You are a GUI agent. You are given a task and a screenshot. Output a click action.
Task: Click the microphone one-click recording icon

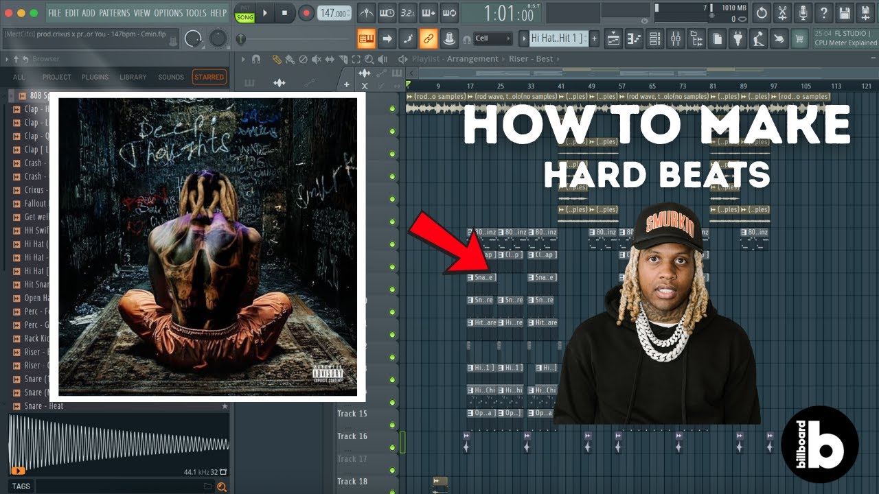tap(803, 12)
